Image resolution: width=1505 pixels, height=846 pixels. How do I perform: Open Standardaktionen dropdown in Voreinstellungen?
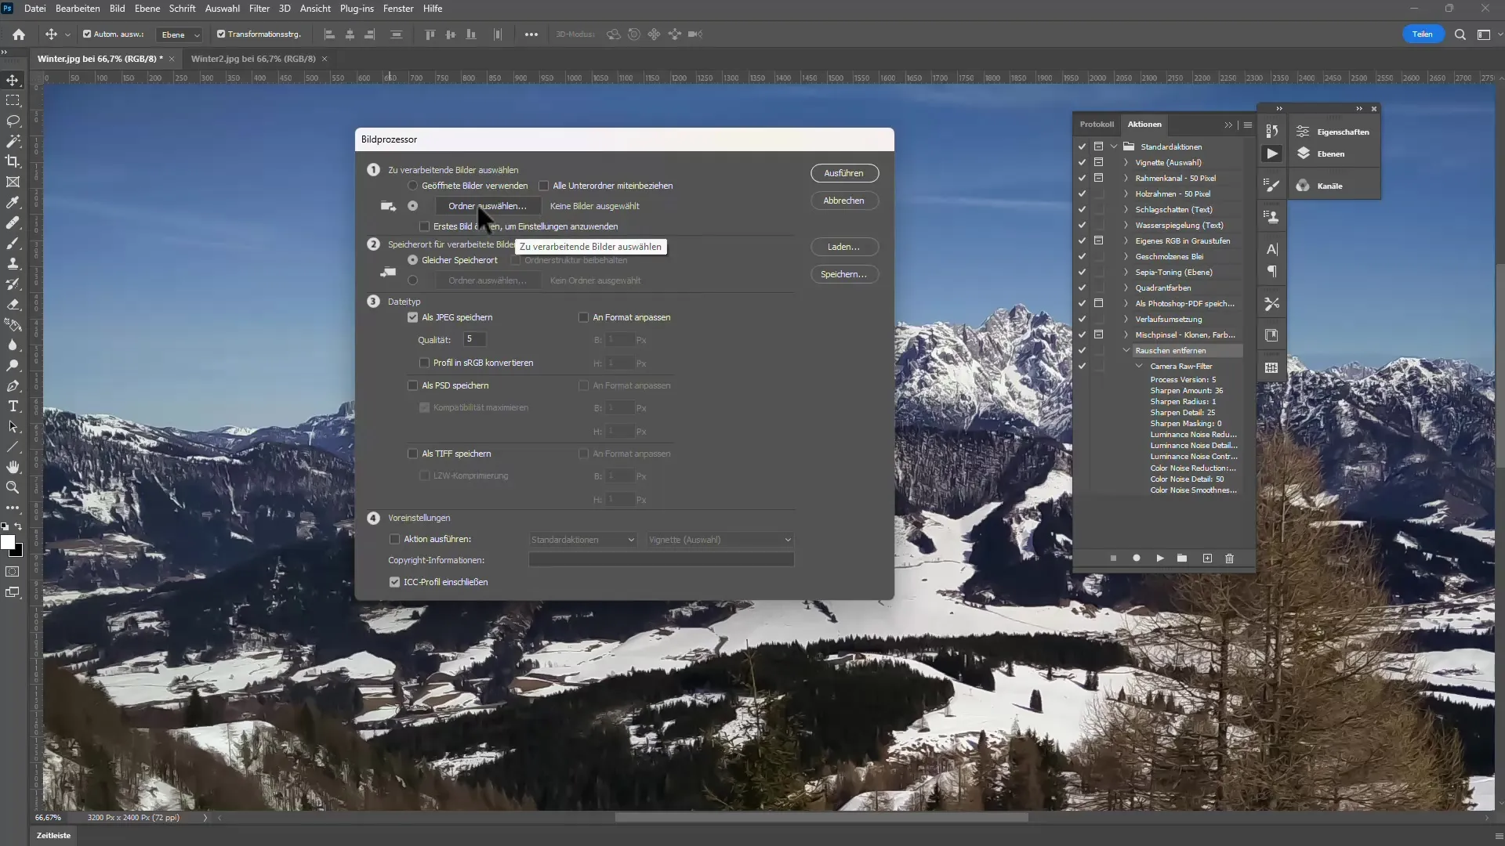pyautogui.click(x=582, y=538)
